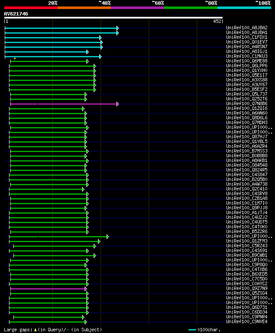
Task: Click the green alignment bar for Q5E1I7
Action: coord(52,76)
